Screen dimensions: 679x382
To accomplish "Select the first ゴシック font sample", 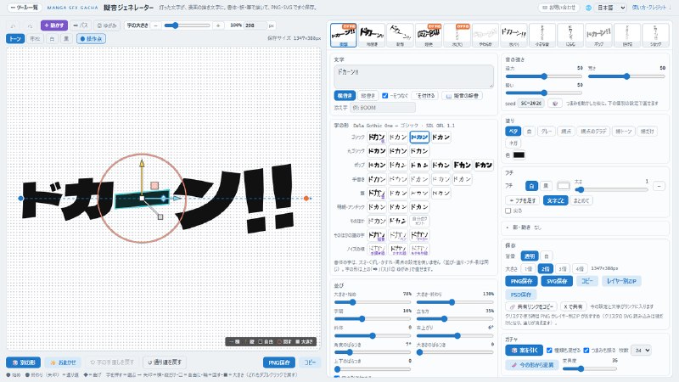I will pyautogui.click(x=377, y=138).
